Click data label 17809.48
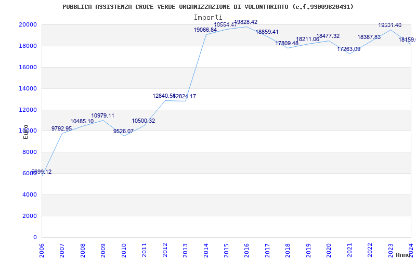The width and height of the screenshot is (416, 260). click(287, 43)
